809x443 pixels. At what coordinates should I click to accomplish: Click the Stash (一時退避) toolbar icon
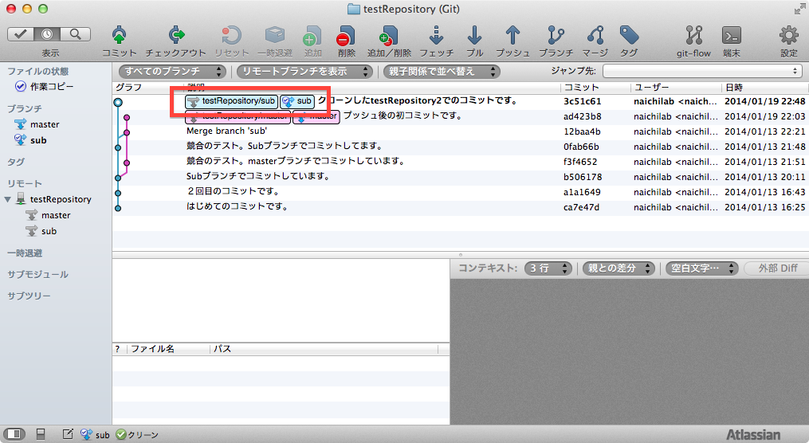click(275, 35)
